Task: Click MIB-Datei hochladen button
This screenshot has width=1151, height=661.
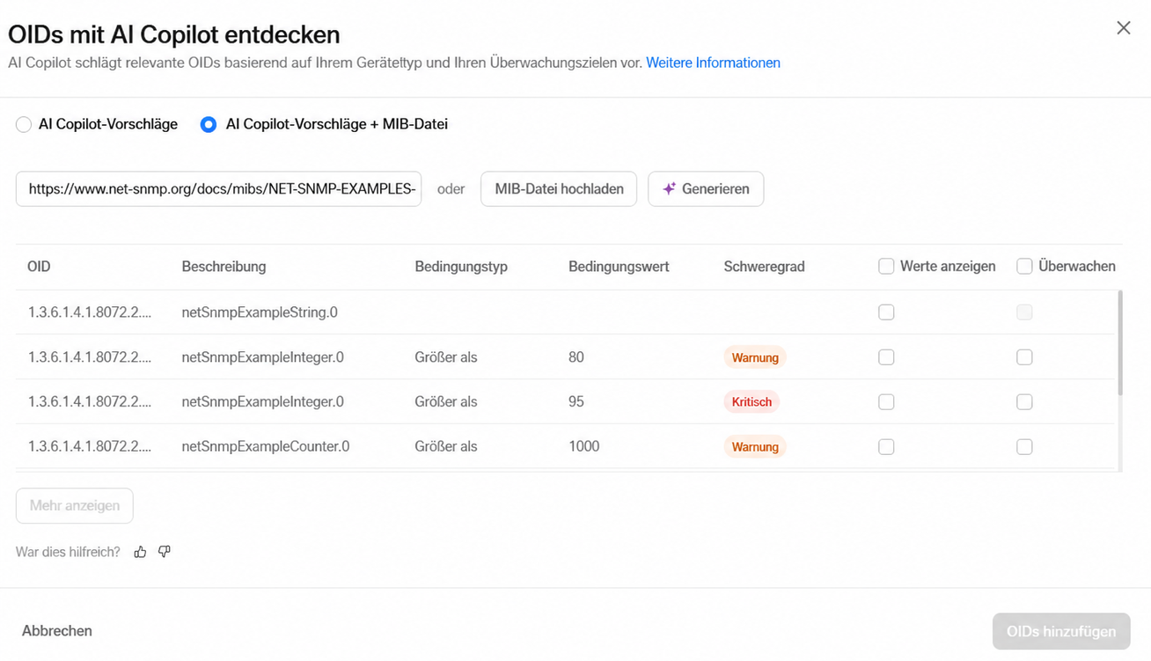Action: pos(559,188)
